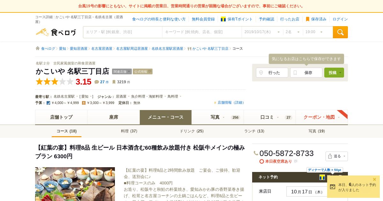The image size is (383, 201).
Task: Open 食べログの特長と便利な使い方 link
Action: 159,19
